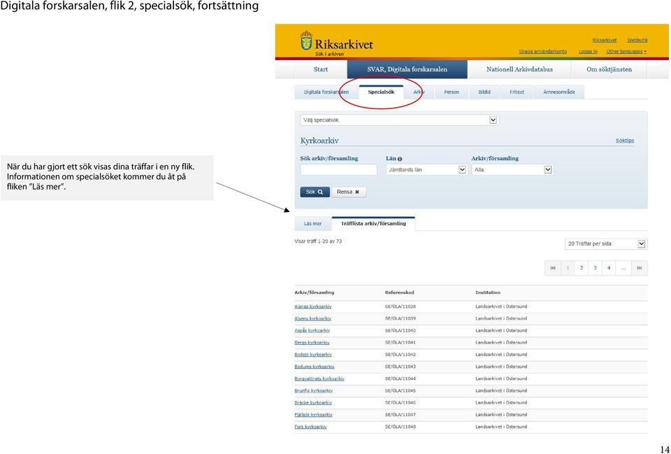Switch to the Digitala forskarsalen tab

click(x=326, y=92)
